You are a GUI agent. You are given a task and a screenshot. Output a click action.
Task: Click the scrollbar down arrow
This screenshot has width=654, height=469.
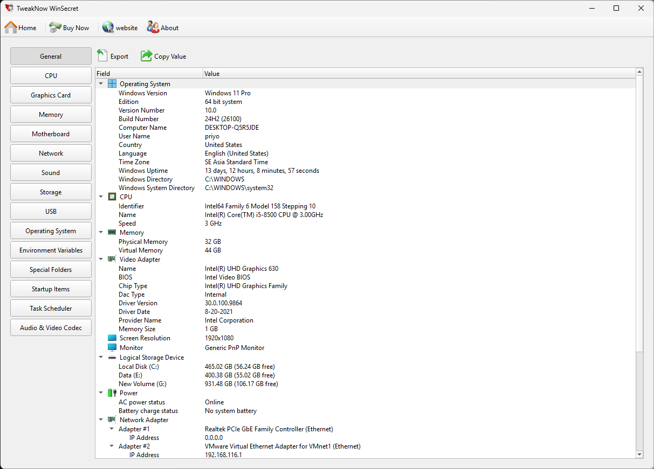(639, 454)
